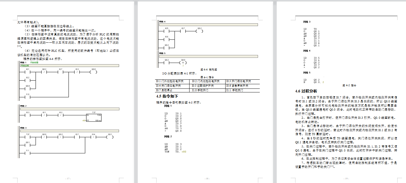Select table cell "I0.3 开门限位电开关"
This screenshot has height=183, width=406.
coord(243,82)
